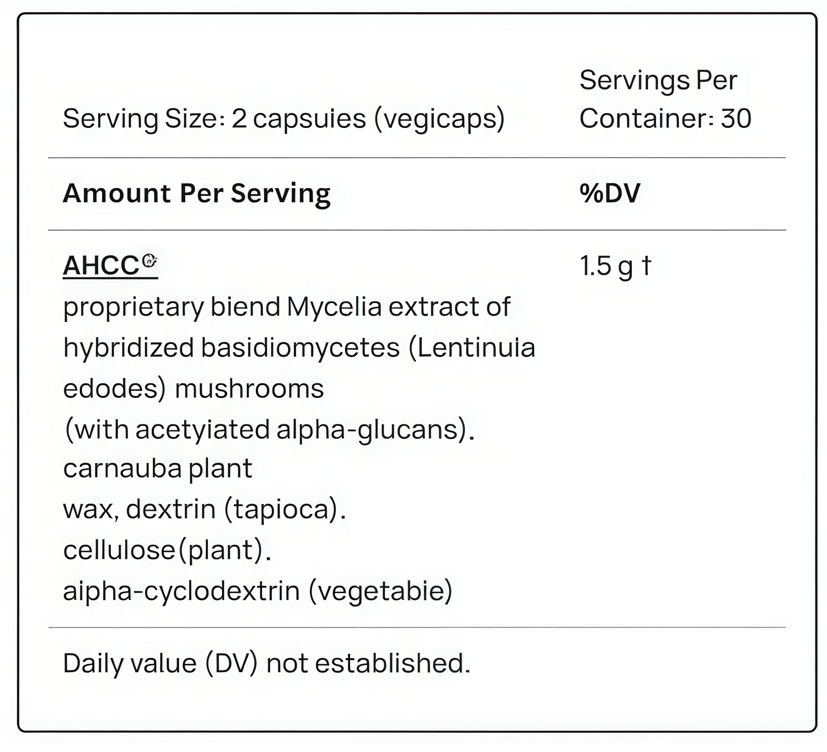
Task: Click the Daily value not established footnote
Action: [267, 663]
